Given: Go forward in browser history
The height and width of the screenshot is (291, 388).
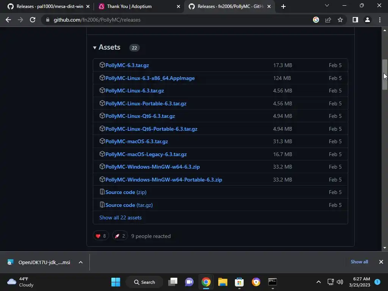Looking at the screenshot, I should click(x=20, y=20).
